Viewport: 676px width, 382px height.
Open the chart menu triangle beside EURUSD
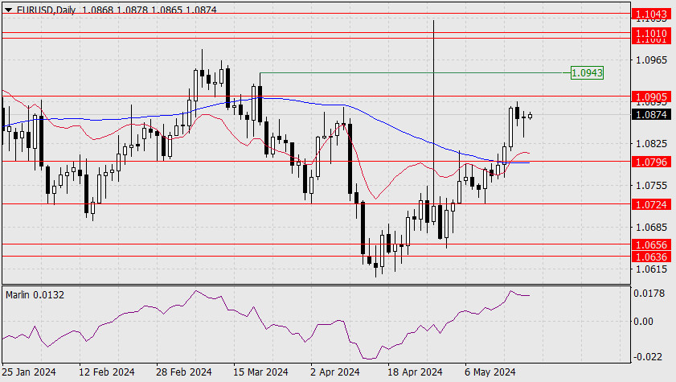pyautogui.click(x=8, y=10)
